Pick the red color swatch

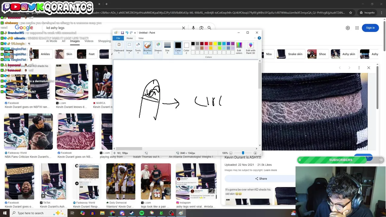coord(206,44)
